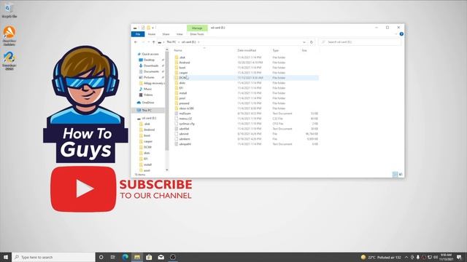
Task: Click the Search sd card field
Action: [360, 42]
